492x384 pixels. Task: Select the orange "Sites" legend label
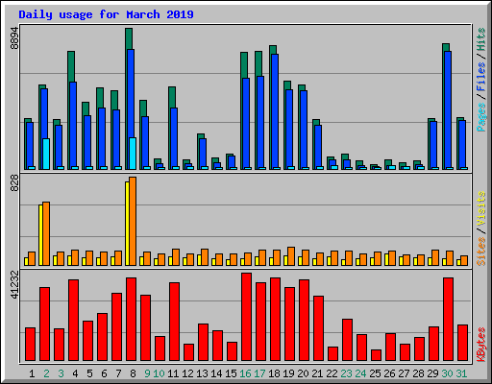coord(480,252)
